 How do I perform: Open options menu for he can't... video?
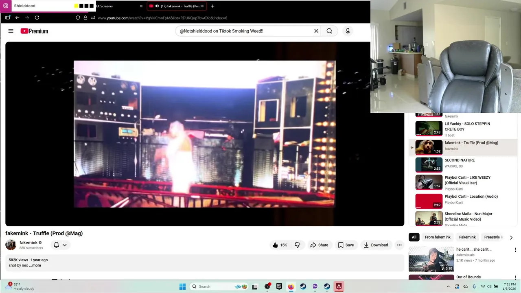pyautogui.click(x=515, y=250)
